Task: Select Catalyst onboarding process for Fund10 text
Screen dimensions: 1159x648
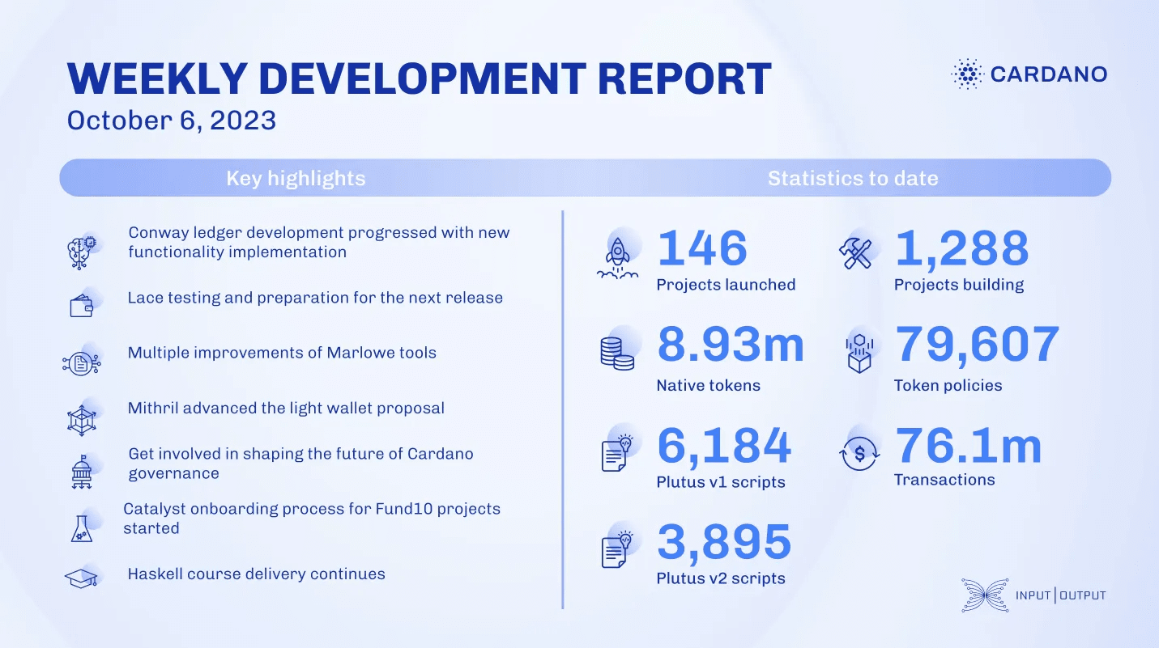Action: (x=312, y=519)
